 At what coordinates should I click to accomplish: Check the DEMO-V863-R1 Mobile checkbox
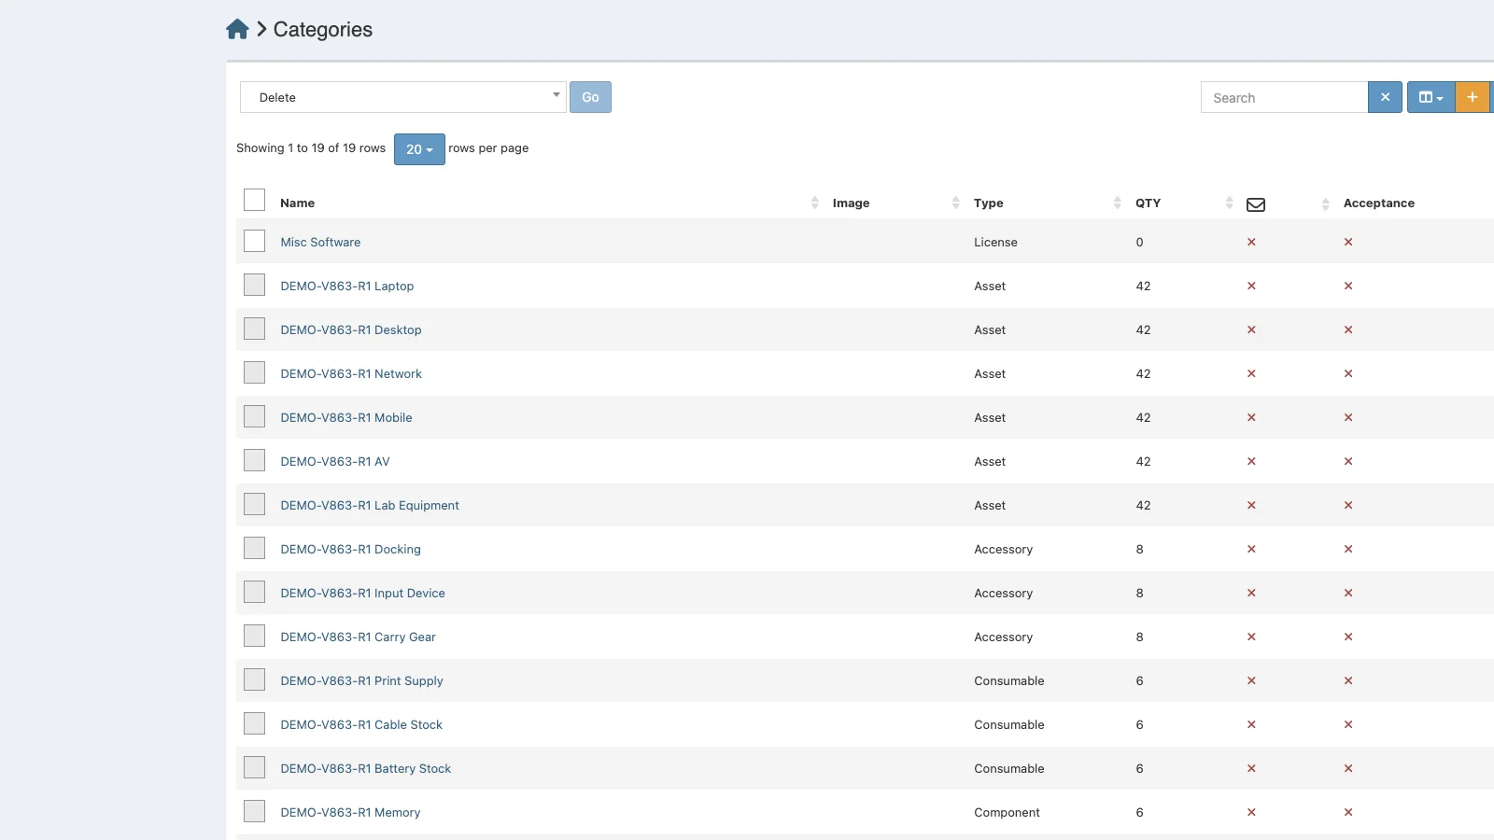tap(254, 416)
